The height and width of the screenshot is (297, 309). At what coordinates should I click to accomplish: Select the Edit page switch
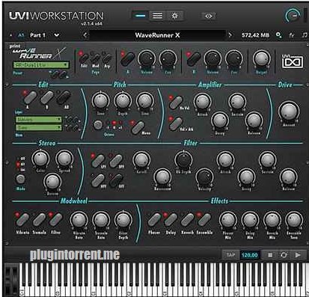click(84, 58)
